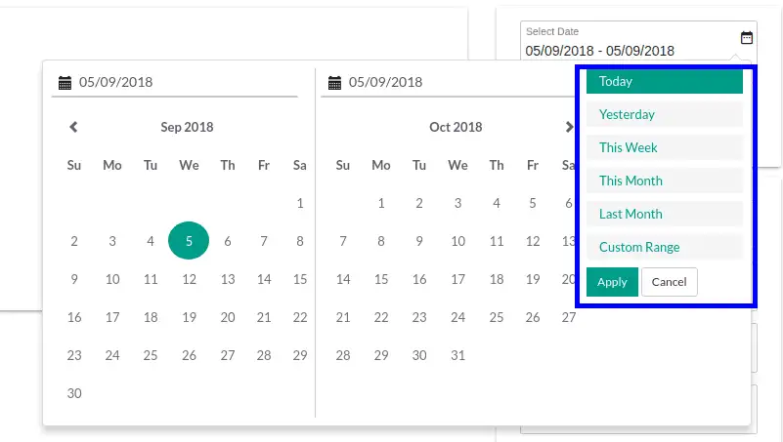
Task: Choose Last Month range
Action: (x=664, y=215)
